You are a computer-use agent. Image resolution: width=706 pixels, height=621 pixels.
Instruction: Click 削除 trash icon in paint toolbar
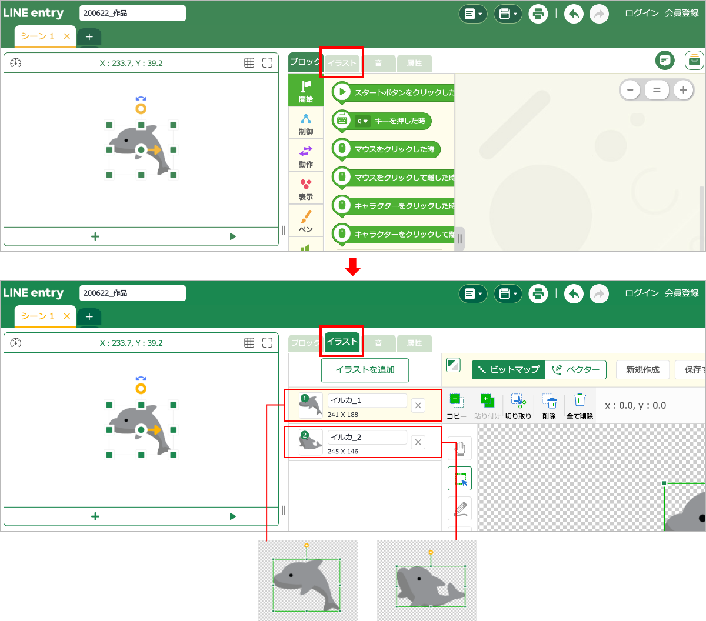point(549,406)
